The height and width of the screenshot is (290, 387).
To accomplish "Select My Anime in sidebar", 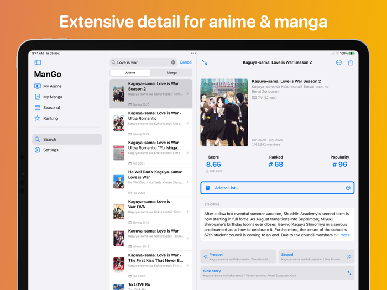I will [x=67, y=86].
